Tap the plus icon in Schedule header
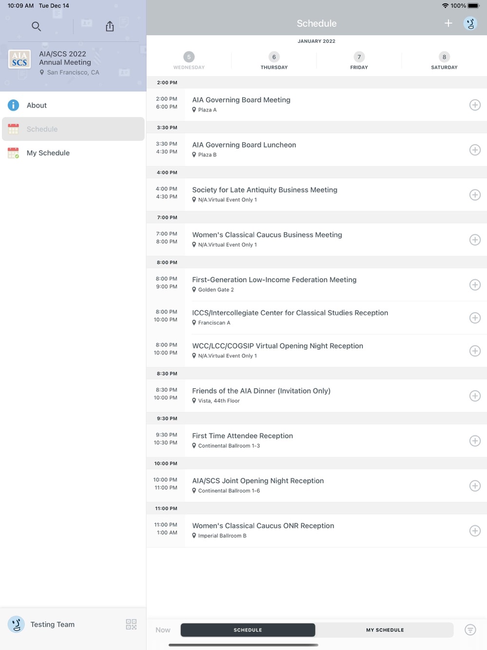The height and width of the screenshot is (650, 487). tap(449, 23)
